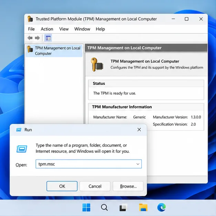The height and width of the screenshot is (216, 216).
Task: Expand the Open combo box dropdown arrow
Action: point(138,164)
